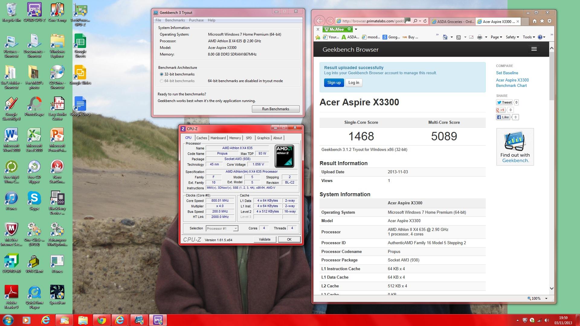This screenshot has width=580, height=326.
Task: Open TechPowerUp GPU-Z desktop icon
Action: tap(80, 14)
